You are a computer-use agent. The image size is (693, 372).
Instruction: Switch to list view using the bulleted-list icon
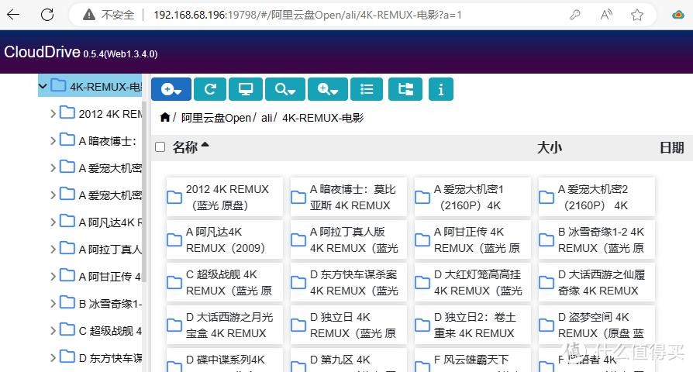(367, 90)
